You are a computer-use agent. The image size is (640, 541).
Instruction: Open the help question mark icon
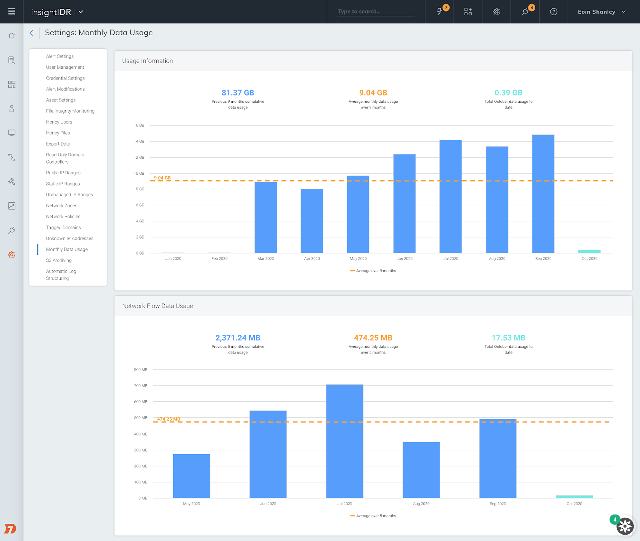(554, 12)
